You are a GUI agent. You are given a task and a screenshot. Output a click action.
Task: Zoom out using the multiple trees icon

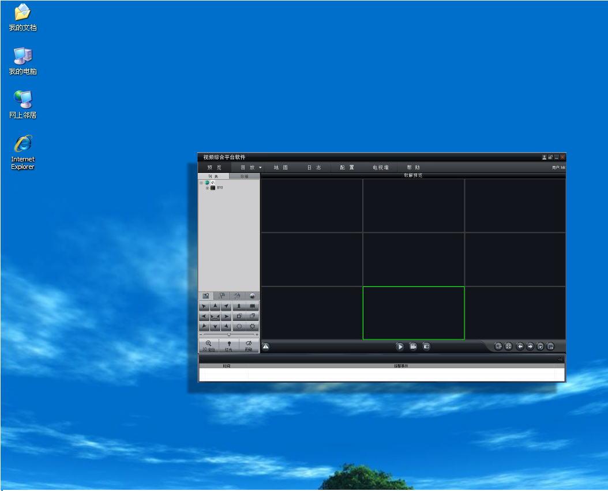pyautogui.click(x=253, y=306)
